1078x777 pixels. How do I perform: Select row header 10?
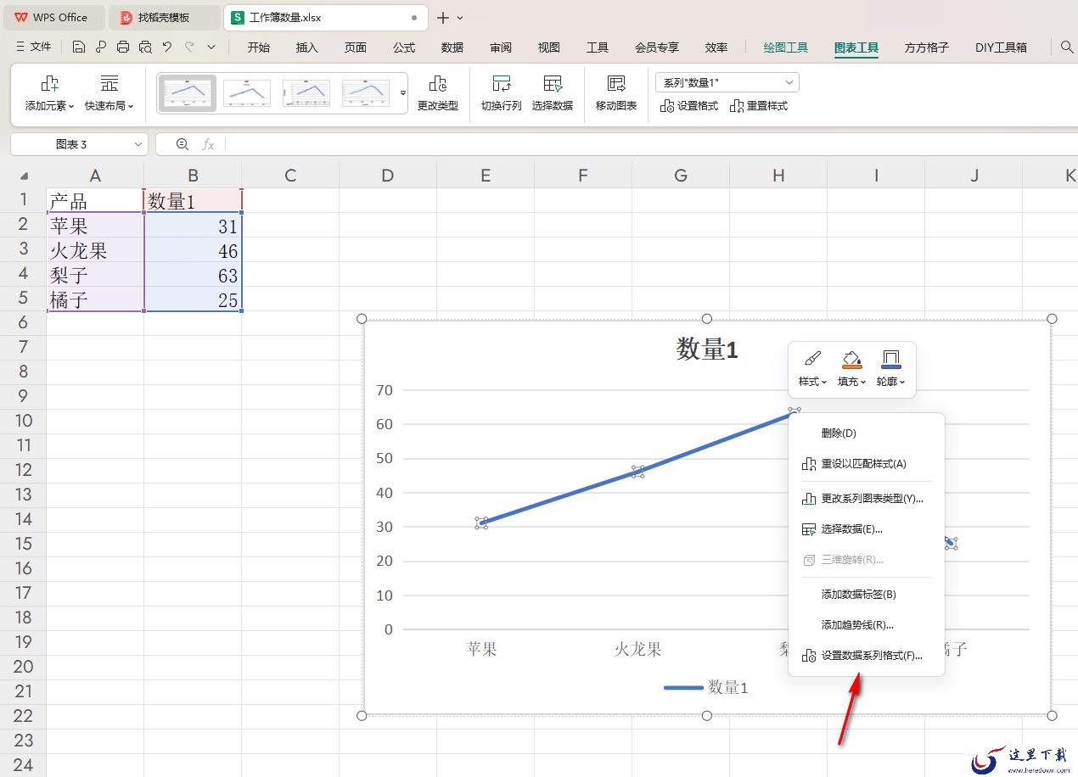point(23,421)
